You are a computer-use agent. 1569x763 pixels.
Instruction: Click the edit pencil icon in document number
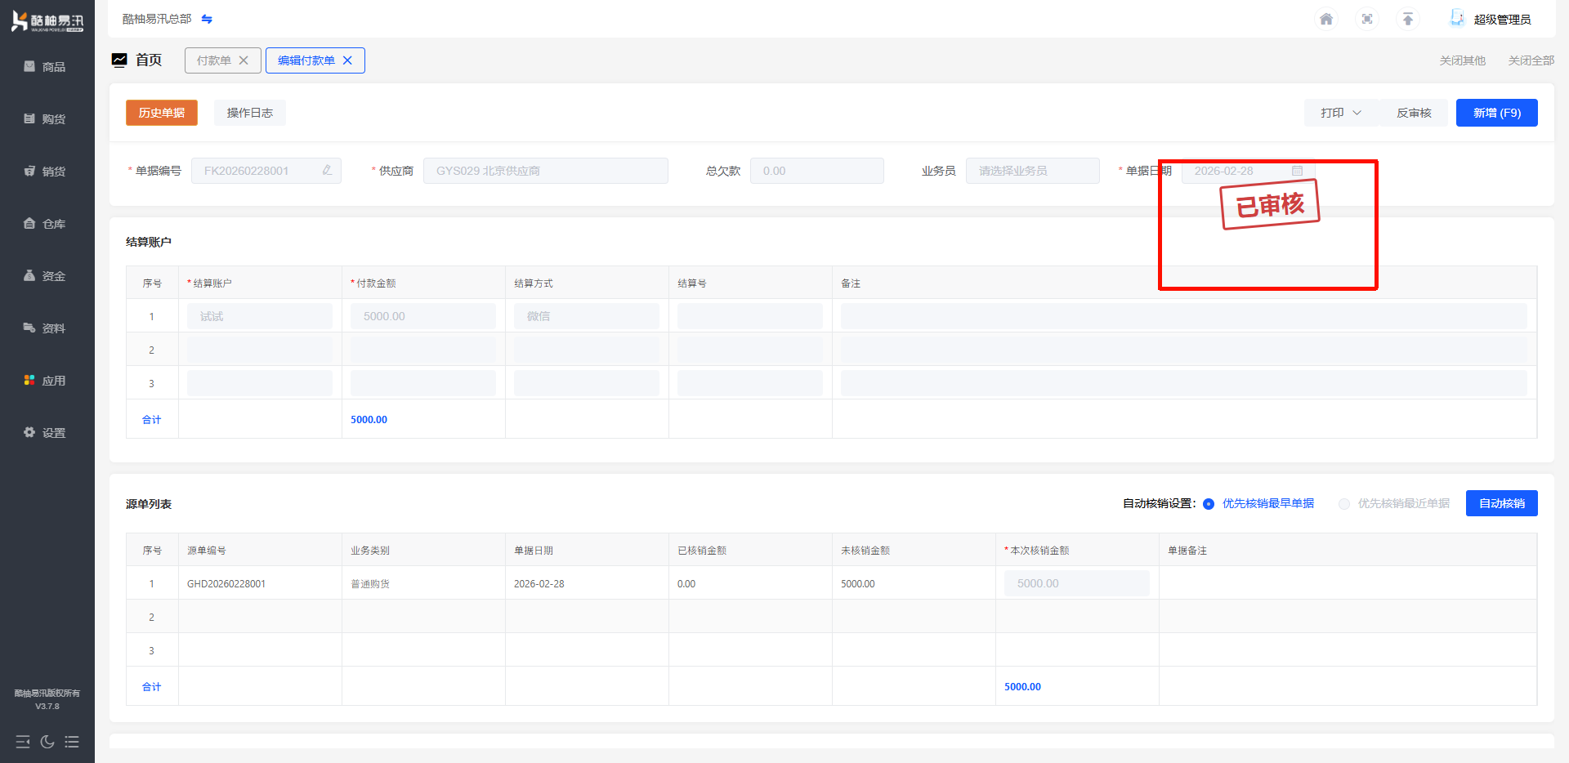[327, 170]
